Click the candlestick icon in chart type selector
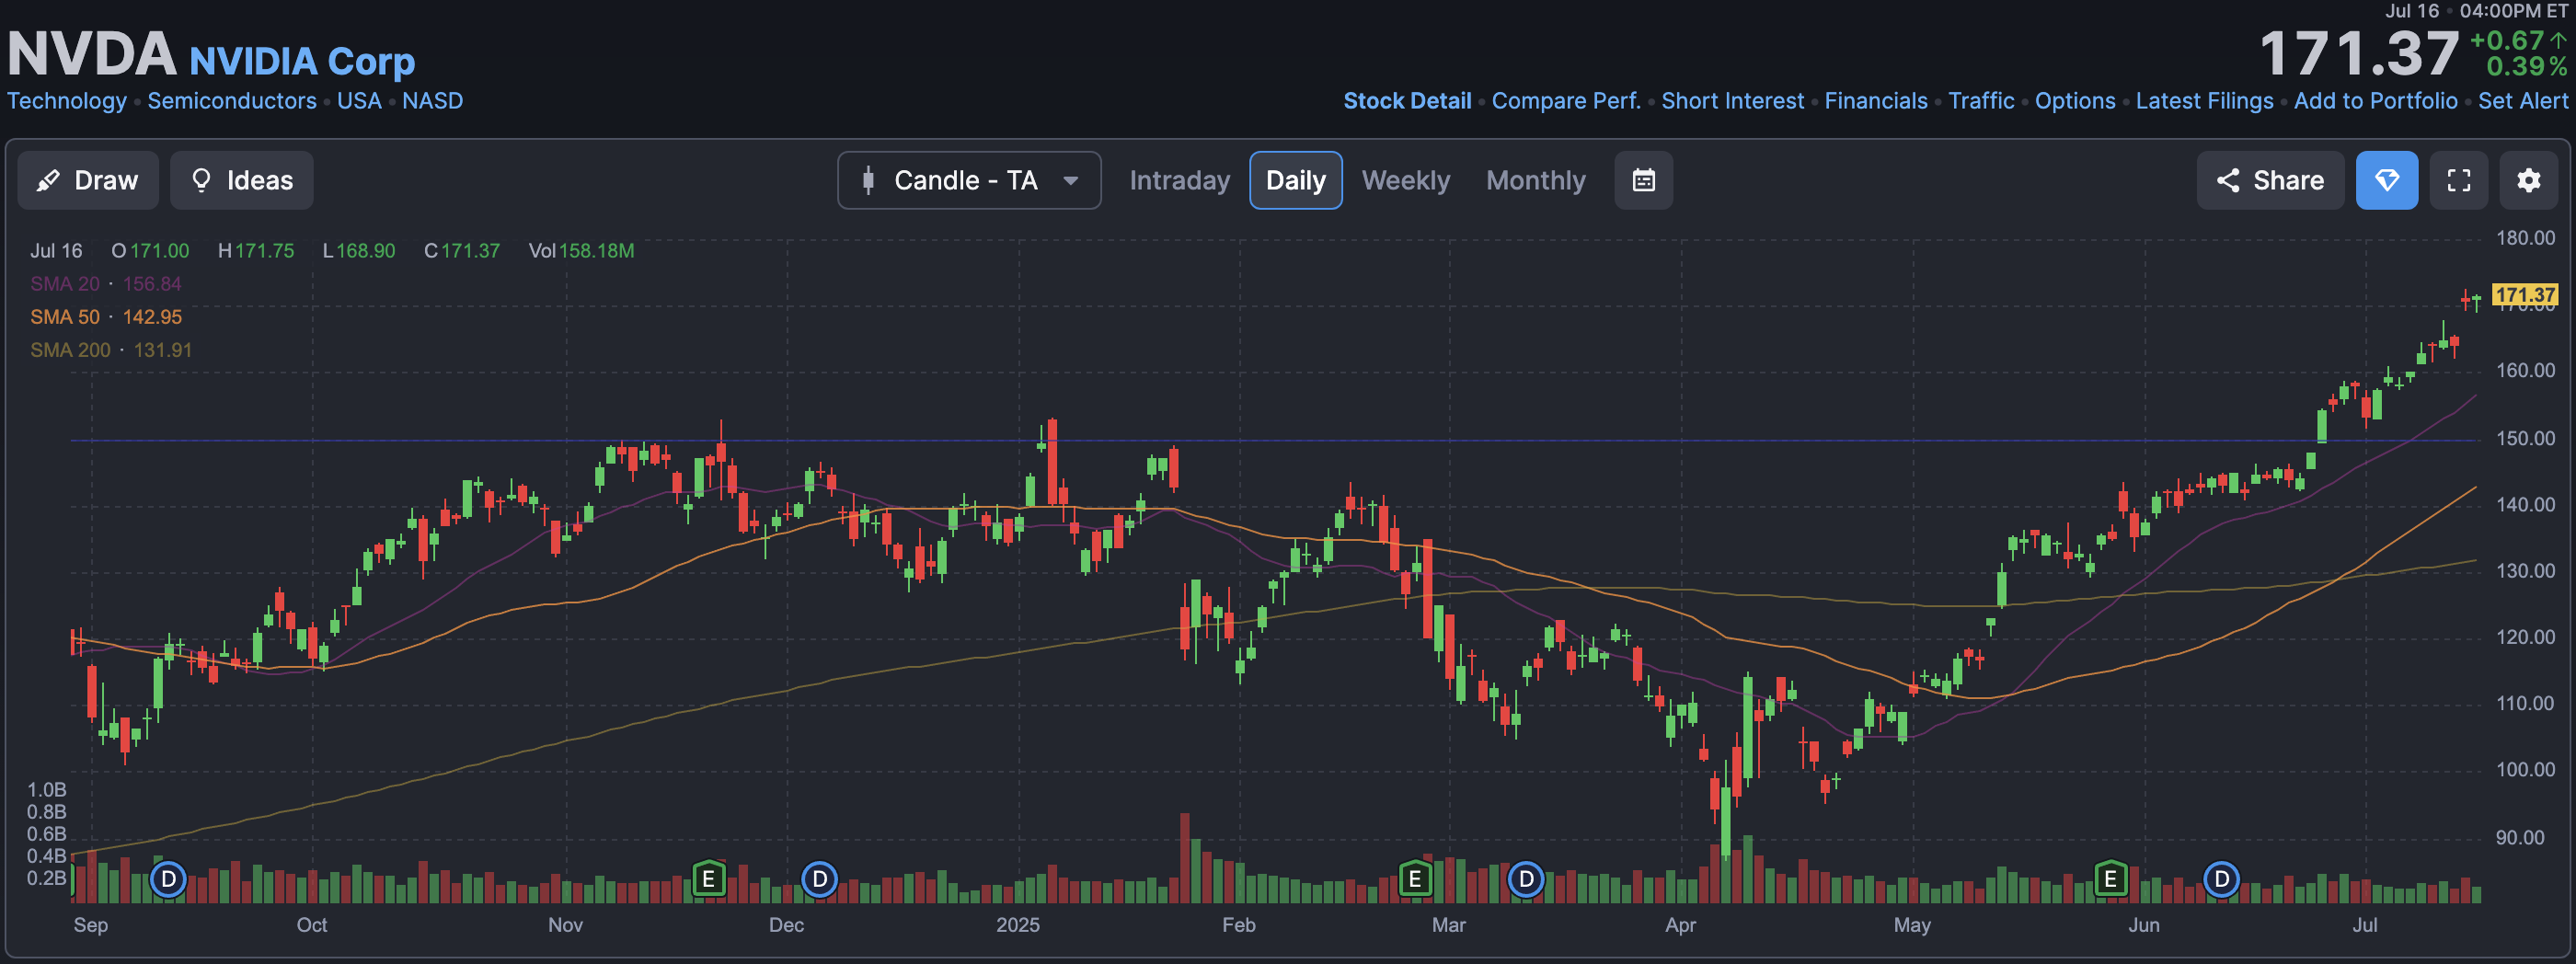The image size is (2576, 964). 868,180
